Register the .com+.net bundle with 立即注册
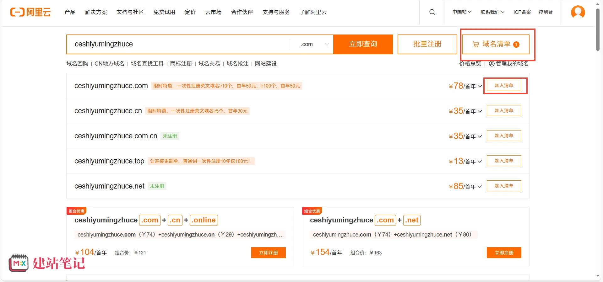 tap(504, 253)
